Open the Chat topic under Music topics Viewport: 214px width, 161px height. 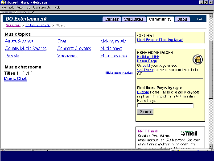pos(62,41)
